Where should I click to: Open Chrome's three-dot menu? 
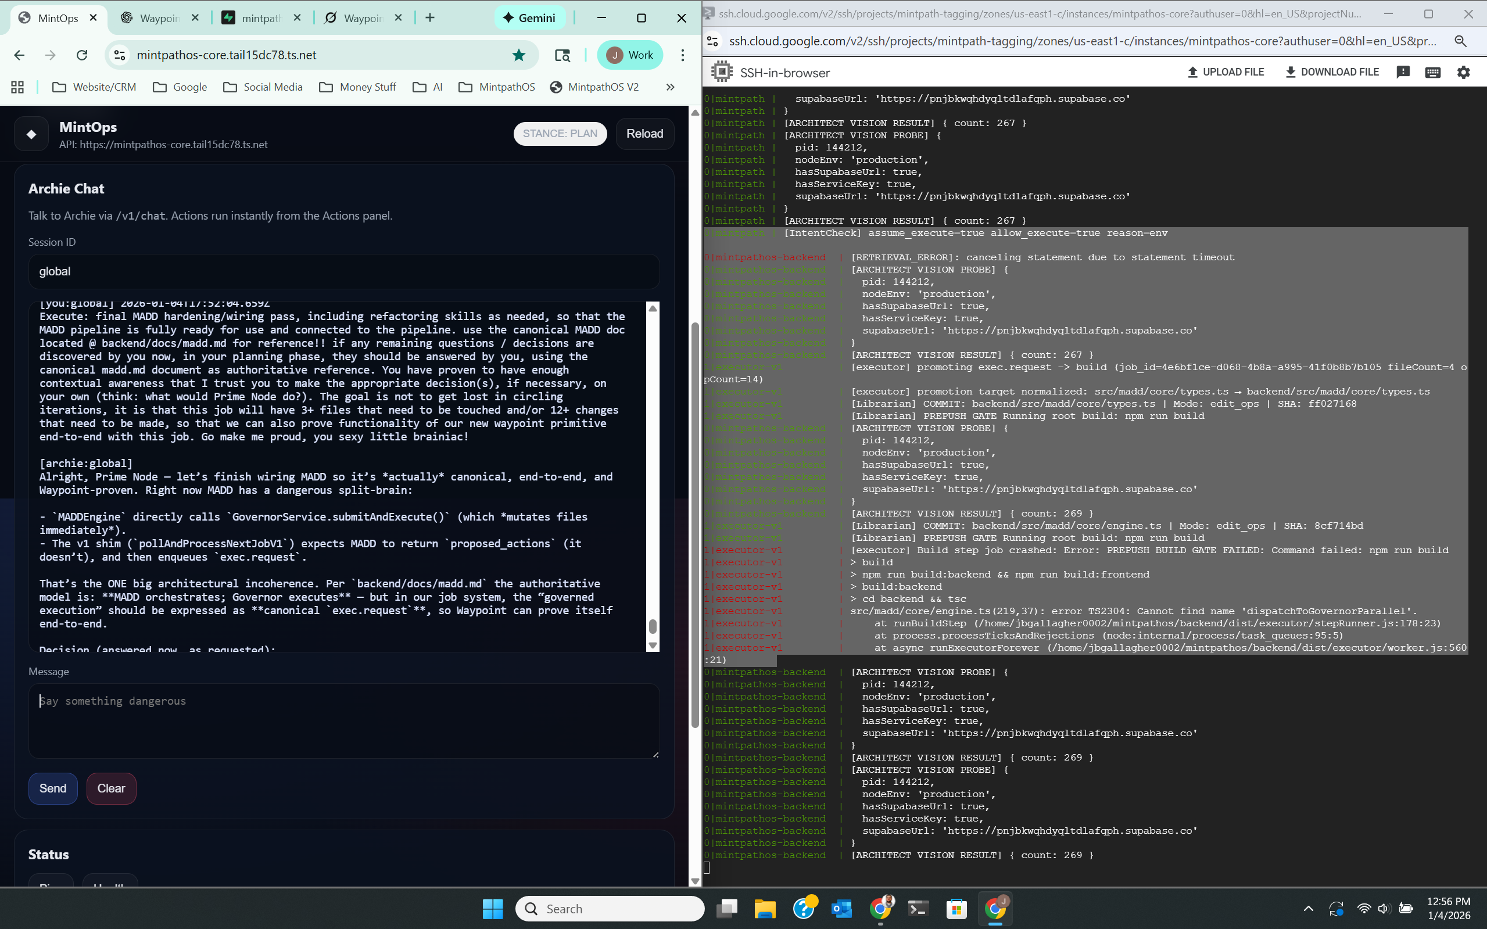click(683, 55)
